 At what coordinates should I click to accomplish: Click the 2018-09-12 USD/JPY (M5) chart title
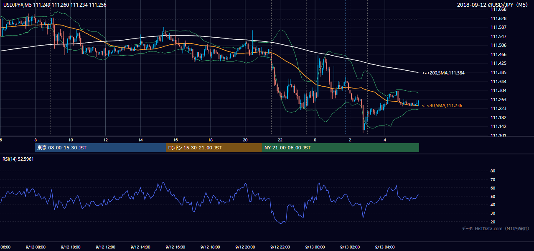pyautogui.click(x=493, y=5)
